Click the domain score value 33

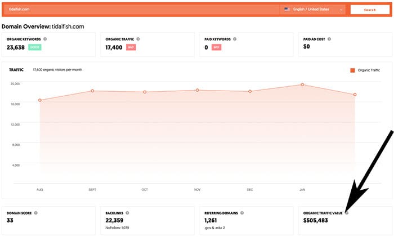click(x=10, y=221)
